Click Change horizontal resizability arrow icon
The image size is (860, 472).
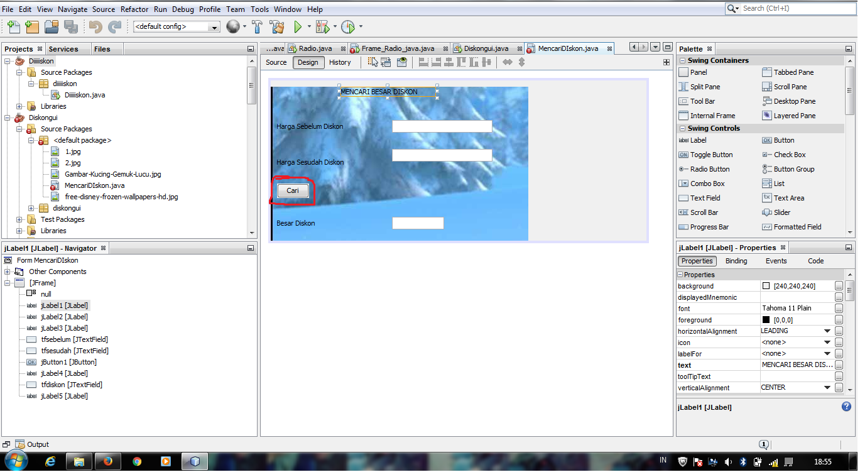(x=508, y=62)
